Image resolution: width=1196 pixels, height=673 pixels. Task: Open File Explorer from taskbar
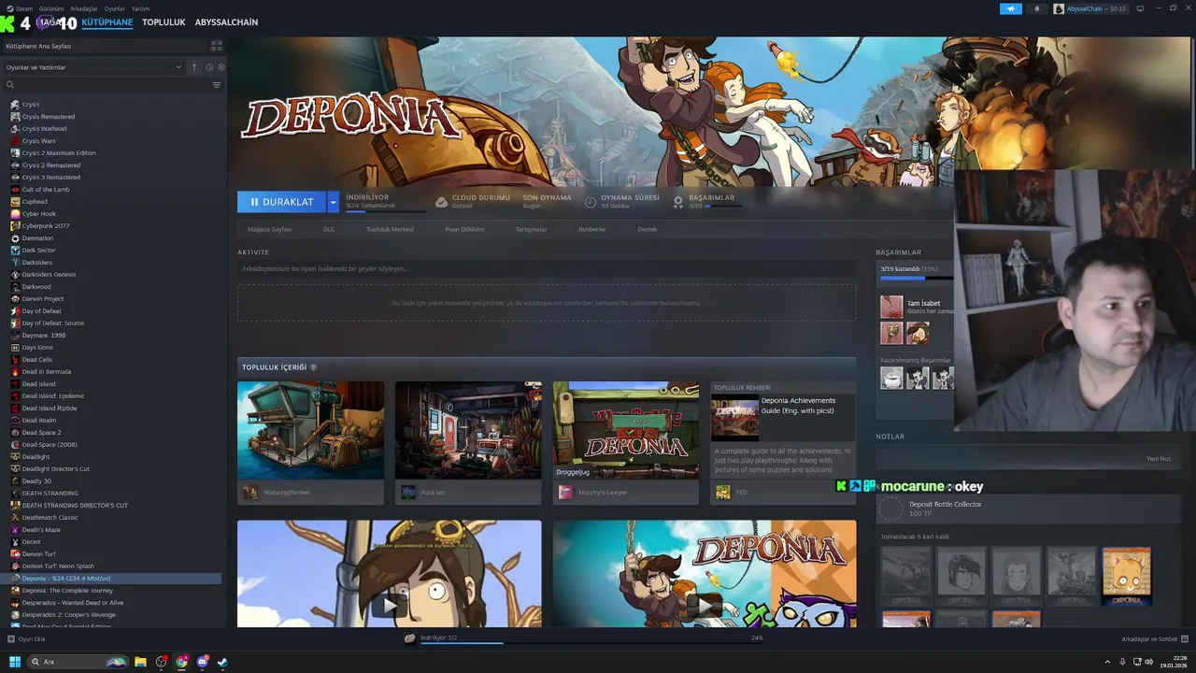(x=140, y=662)
